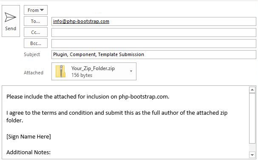Open the To... address book button

(36, 21)
